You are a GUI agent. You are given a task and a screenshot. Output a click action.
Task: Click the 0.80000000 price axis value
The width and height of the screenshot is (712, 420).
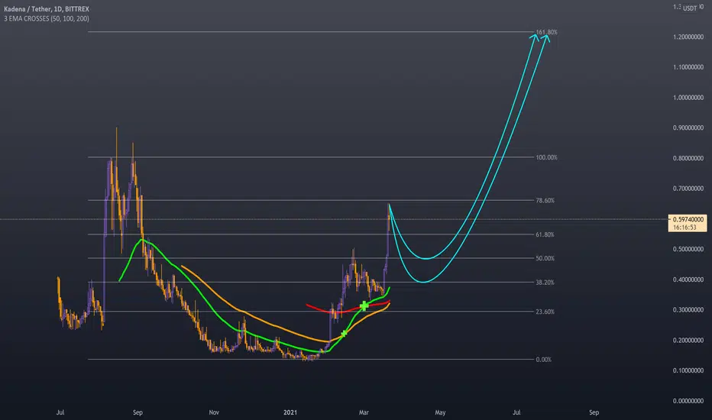tap(688, 159)
